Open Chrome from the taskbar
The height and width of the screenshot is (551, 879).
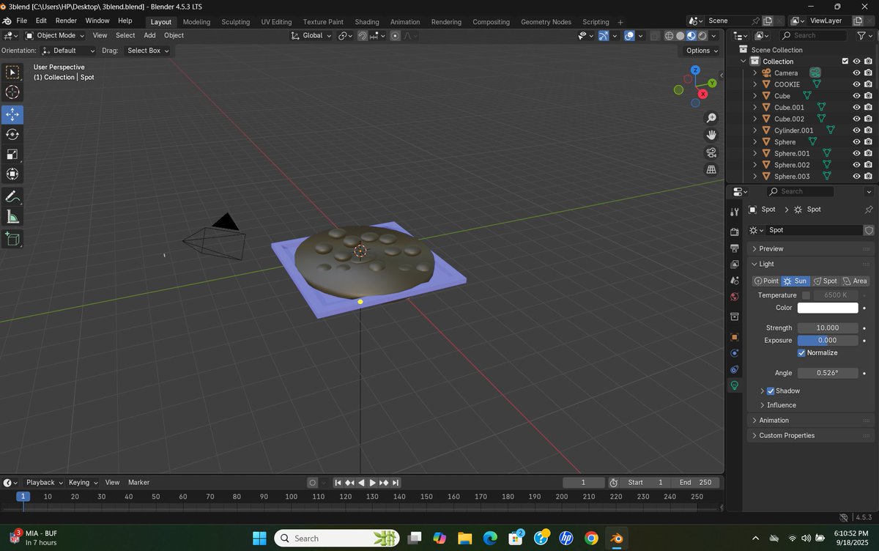(592, 539)
